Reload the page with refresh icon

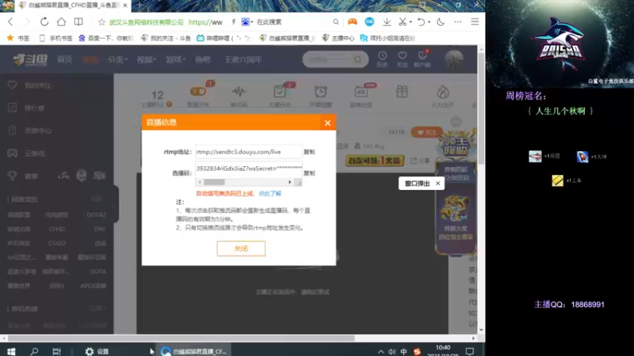pyautogui.click(x=44, y=22)
